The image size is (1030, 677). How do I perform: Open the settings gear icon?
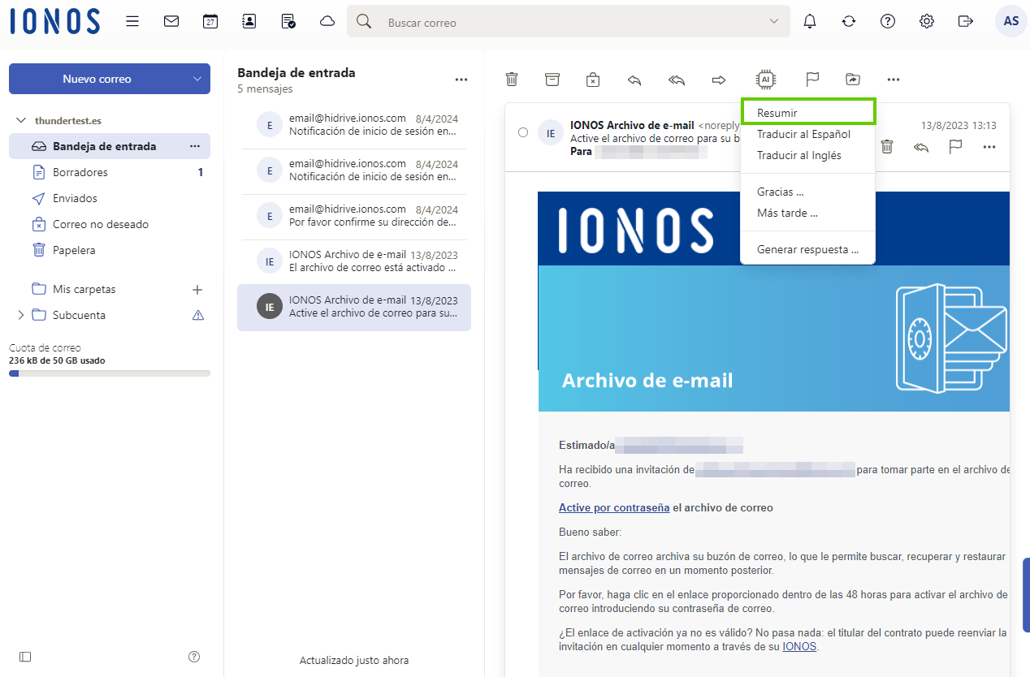927,22
